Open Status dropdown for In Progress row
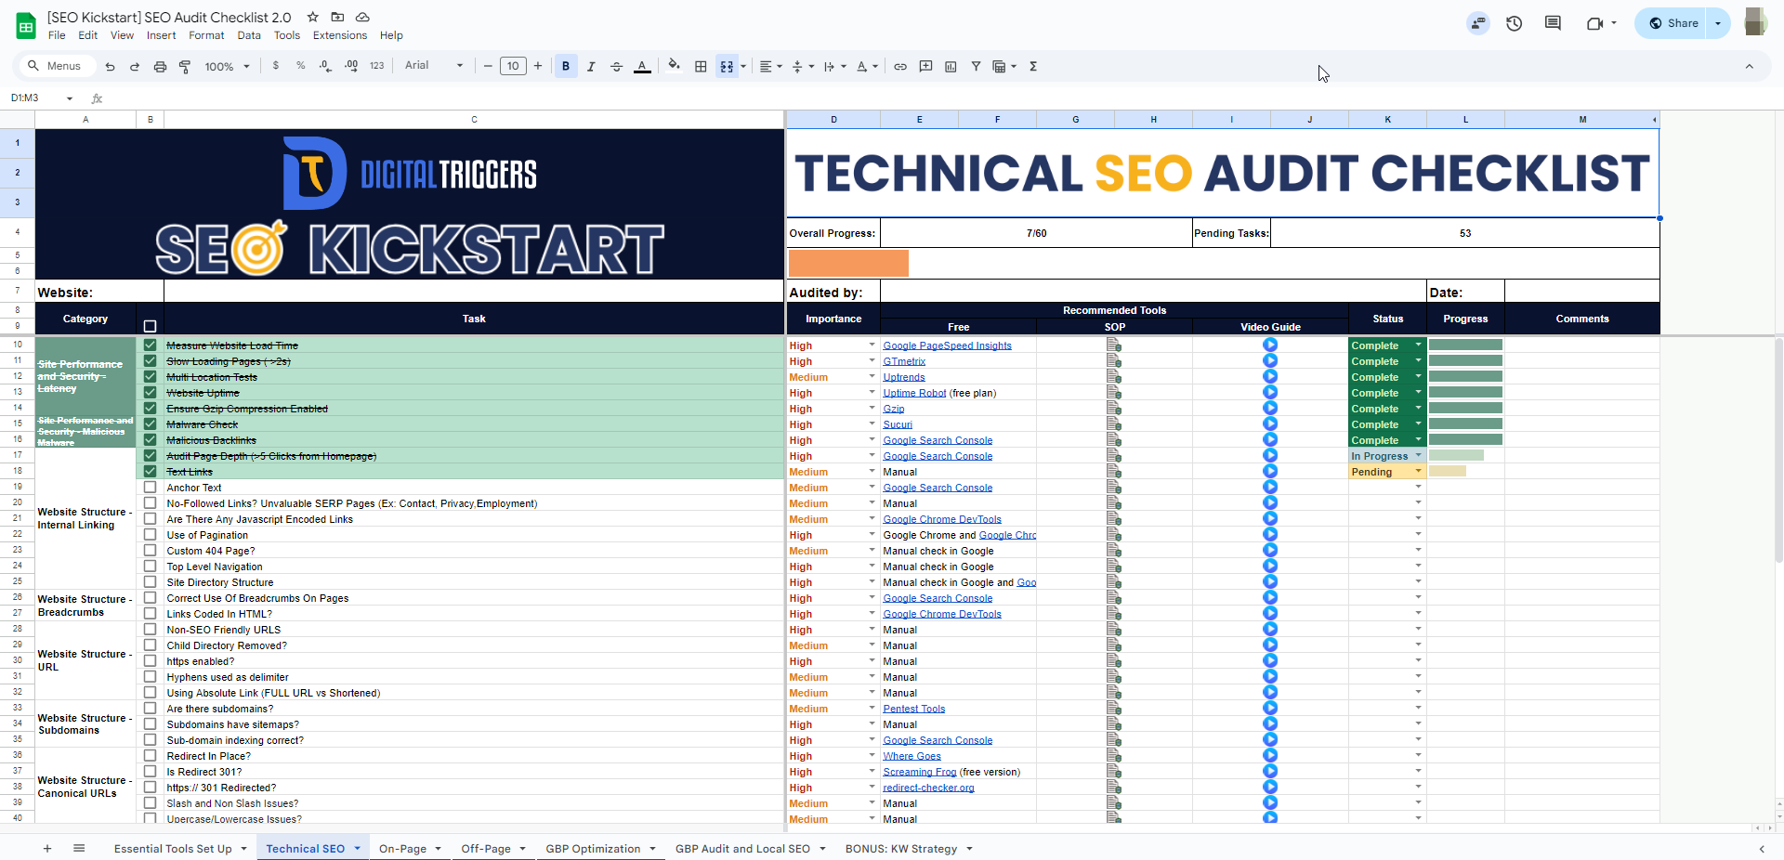Screen dimensions: 1784x860 click(x=1418, y=455)
